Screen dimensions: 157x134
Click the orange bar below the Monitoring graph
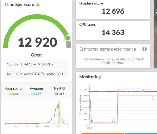click(x=103, y=133)
